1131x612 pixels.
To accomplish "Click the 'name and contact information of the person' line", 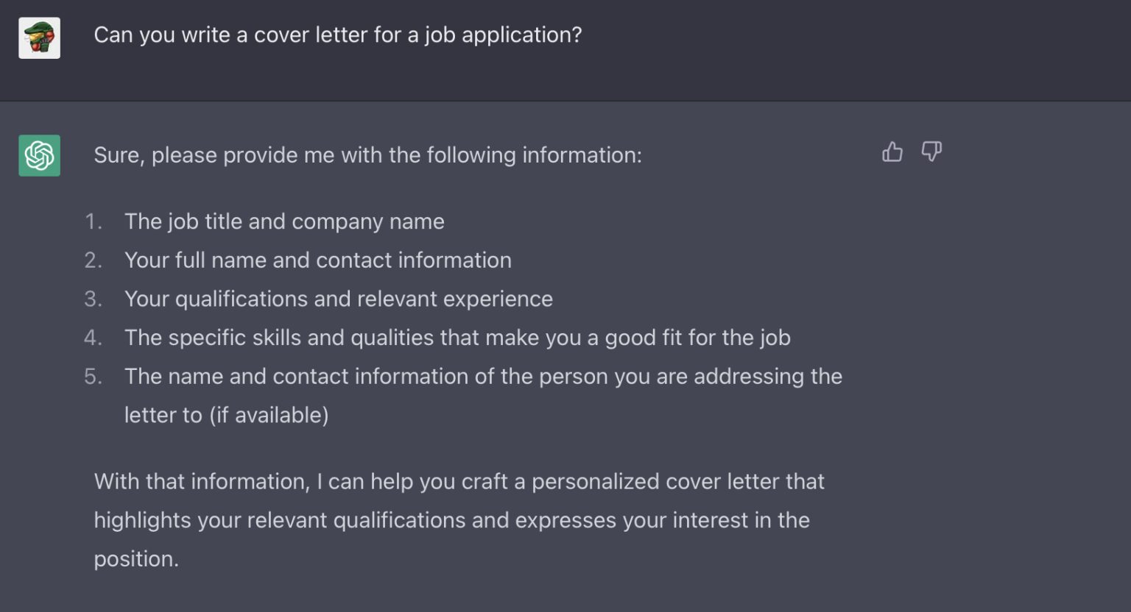I will tap(483, 377).
